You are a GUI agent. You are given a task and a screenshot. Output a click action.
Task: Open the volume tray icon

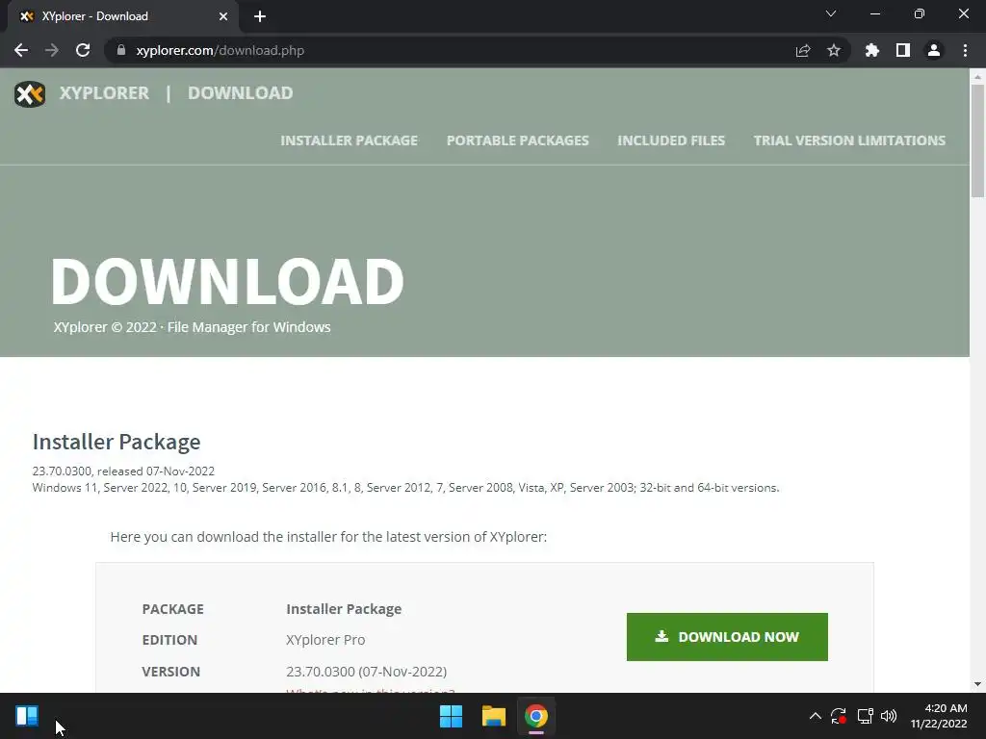pyautogui.click(x=889, y=716)
